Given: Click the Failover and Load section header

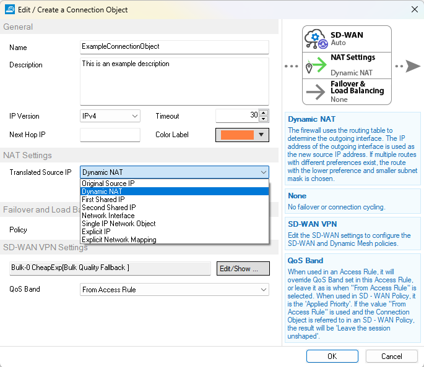Looking at the screenshot, I should click(41, 209).
